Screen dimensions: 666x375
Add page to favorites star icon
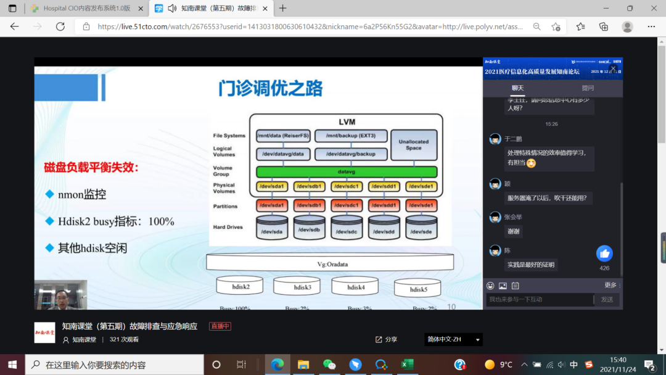(x=556, y=27)
